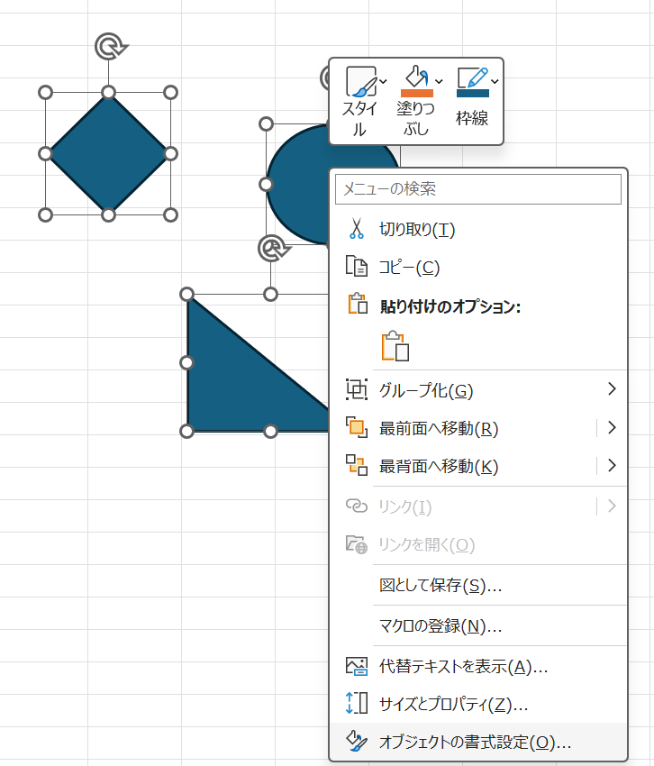Click in the メニューの検索 search box

click(x=477, y=189)
